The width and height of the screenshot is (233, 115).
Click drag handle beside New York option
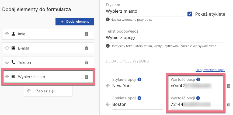pyautogui.click(x=107, y=86)
